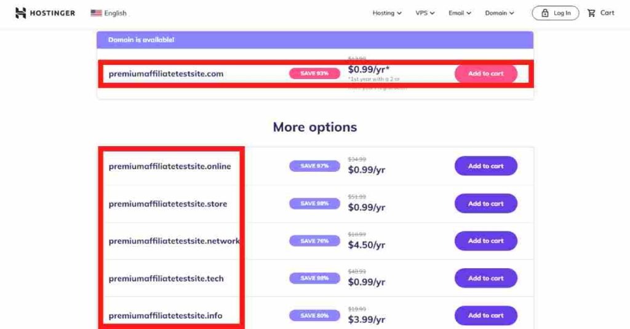Click the Hostinger logo icon
Screen dimensions: 630x329
(20, 14)
